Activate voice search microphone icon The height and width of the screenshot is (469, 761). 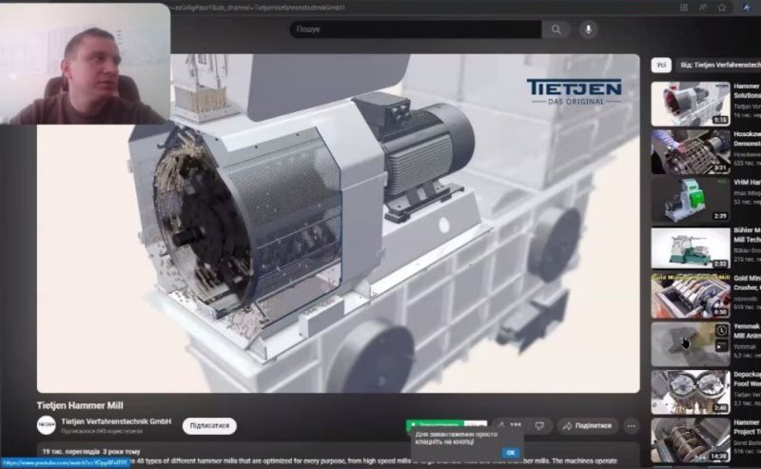[x=588, y=29]
